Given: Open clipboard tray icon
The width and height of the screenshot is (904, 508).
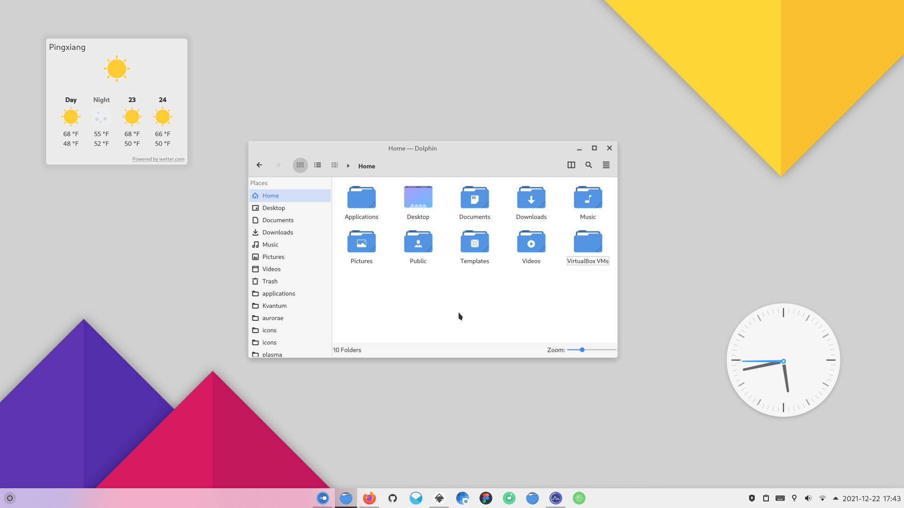Looking at the screenshot, I should pyautogui.click(x=766, y=498).
